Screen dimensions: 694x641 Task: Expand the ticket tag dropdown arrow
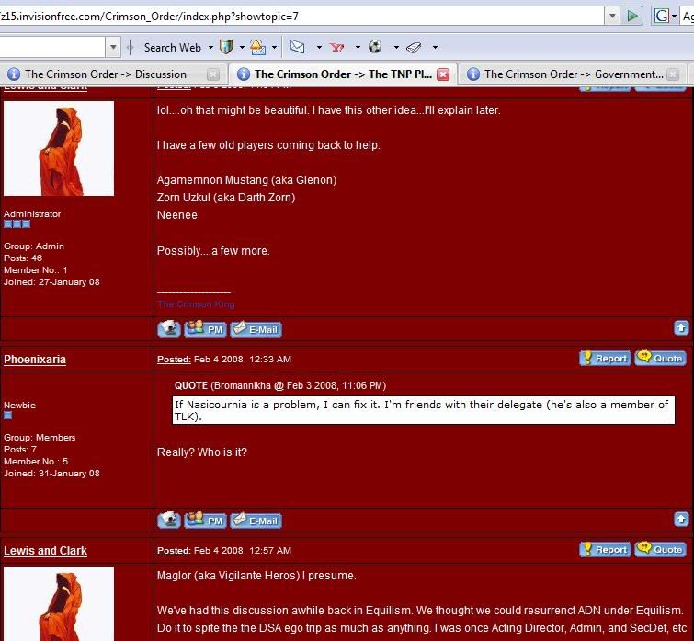(435, 48)
